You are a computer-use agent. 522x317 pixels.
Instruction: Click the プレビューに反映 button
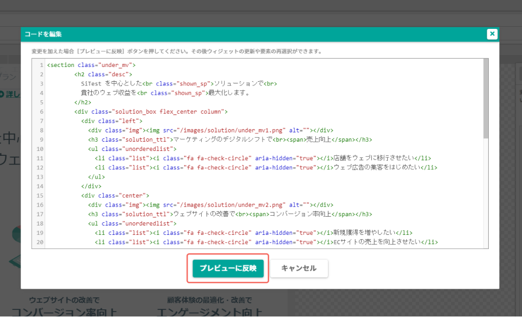pos(228,269)
